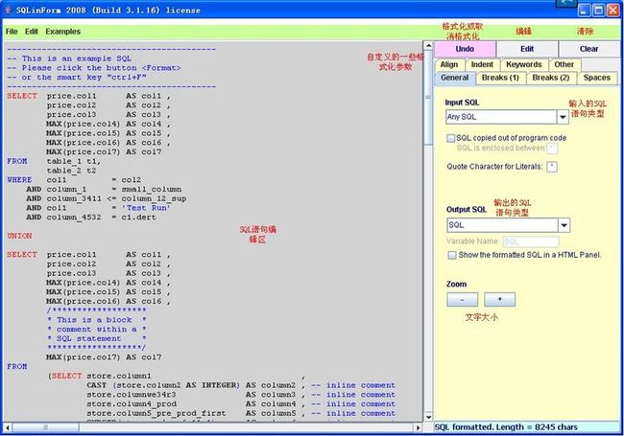Open the Input SQL dropdown arrow
Viewport: 624px width, 436px height.
tap(563, 117)
